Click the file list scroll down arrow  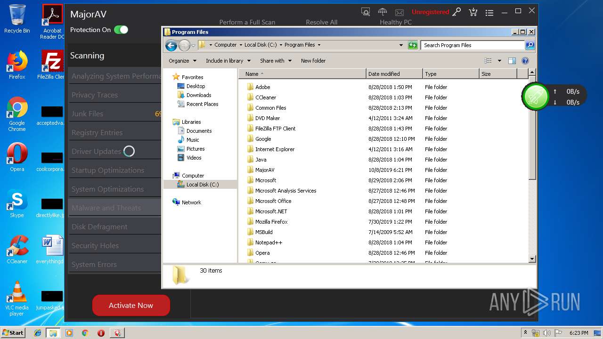click(532, 258)
